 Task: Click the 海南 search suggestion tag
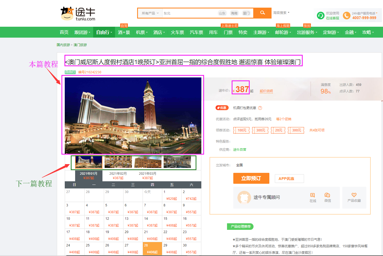(x=234, y=13)
